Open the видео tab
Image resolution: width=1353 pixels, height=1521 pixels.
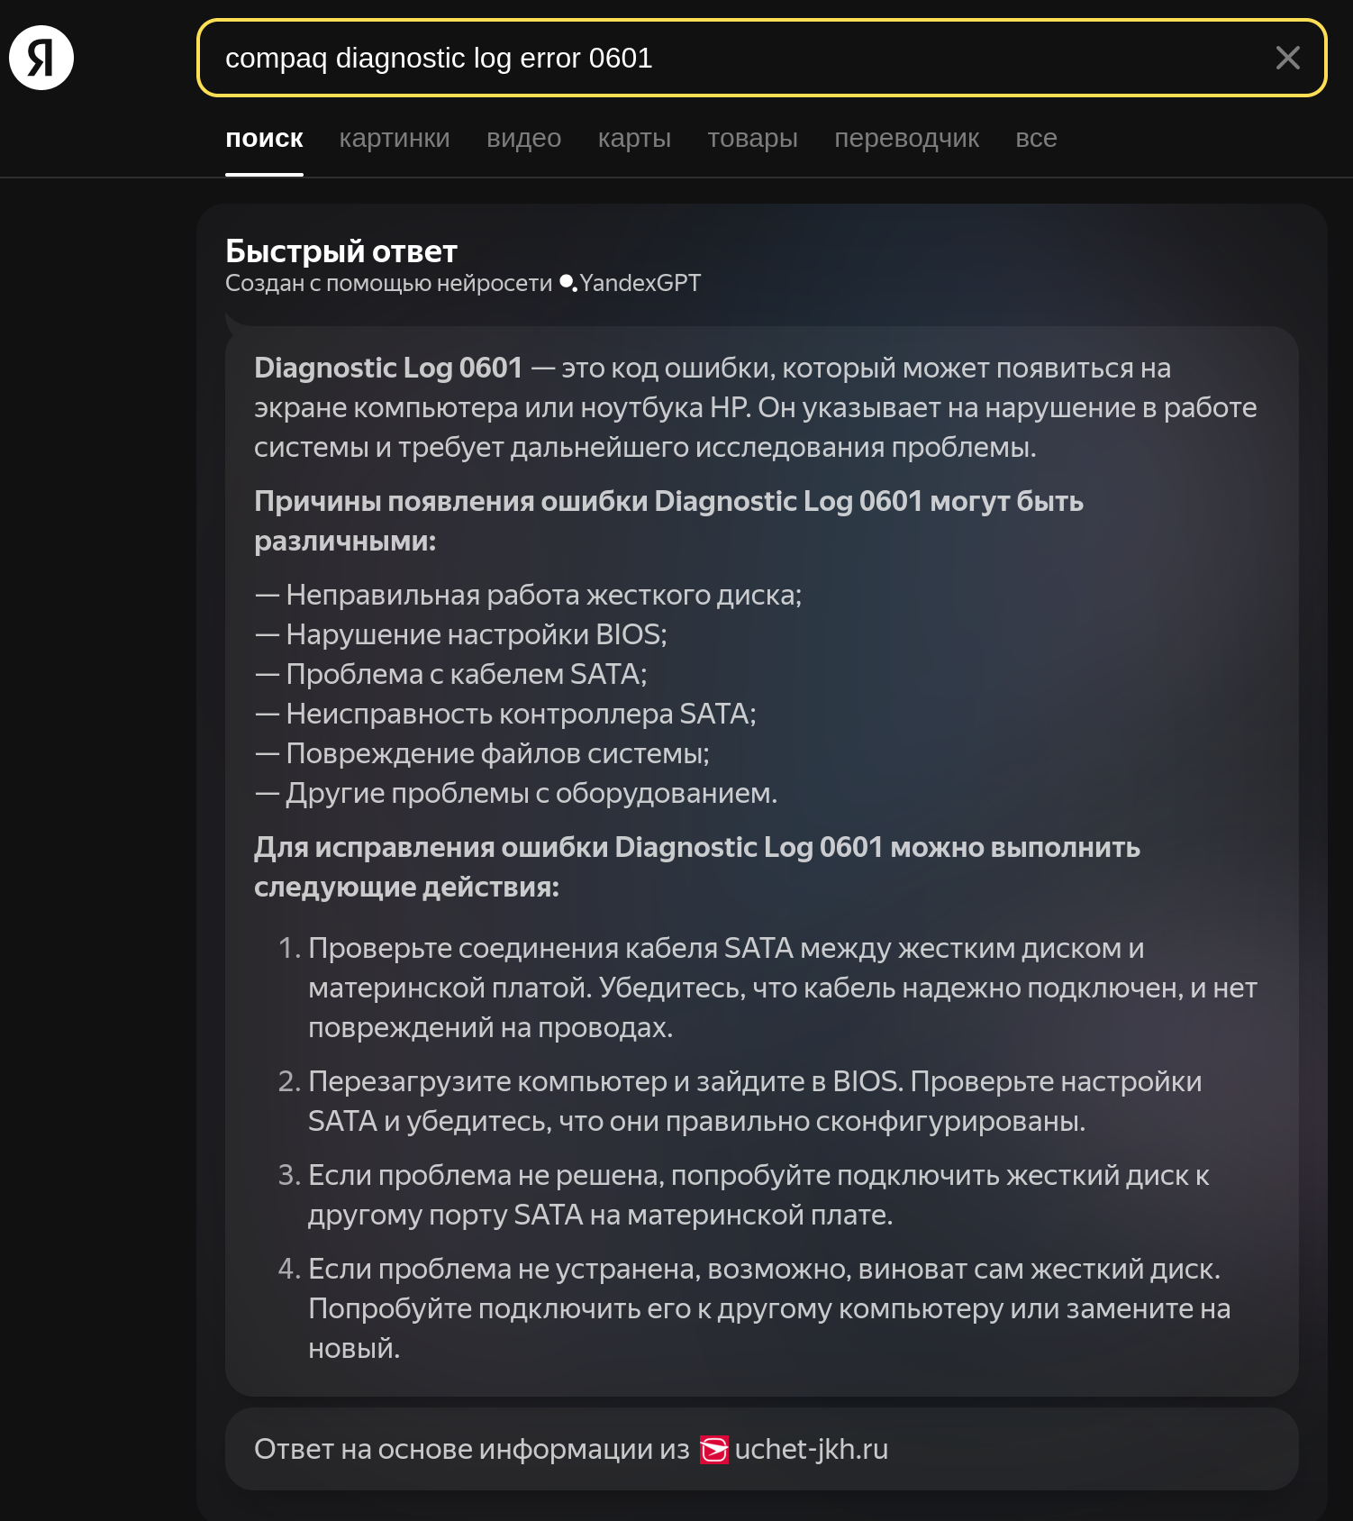point(523,139)
